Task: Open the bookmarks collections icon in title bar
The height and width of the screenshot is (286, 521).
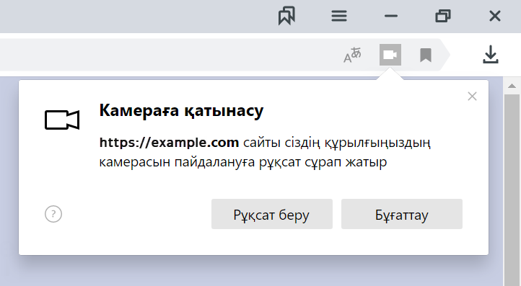Action: [286, 16]
